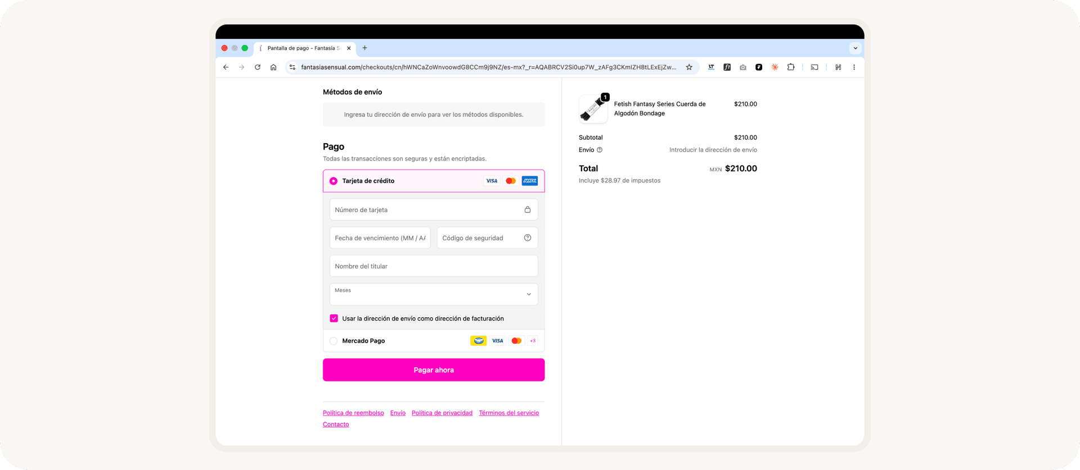The height and width of the screenshot is (470, 1080).
Task: Reload the checkout page
Action: (x=258, y=67)
